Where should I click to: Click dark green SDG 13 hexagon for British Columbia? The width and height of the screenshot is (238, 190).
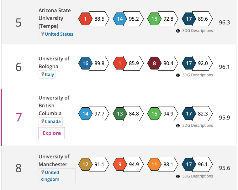(x=120, y=114)
